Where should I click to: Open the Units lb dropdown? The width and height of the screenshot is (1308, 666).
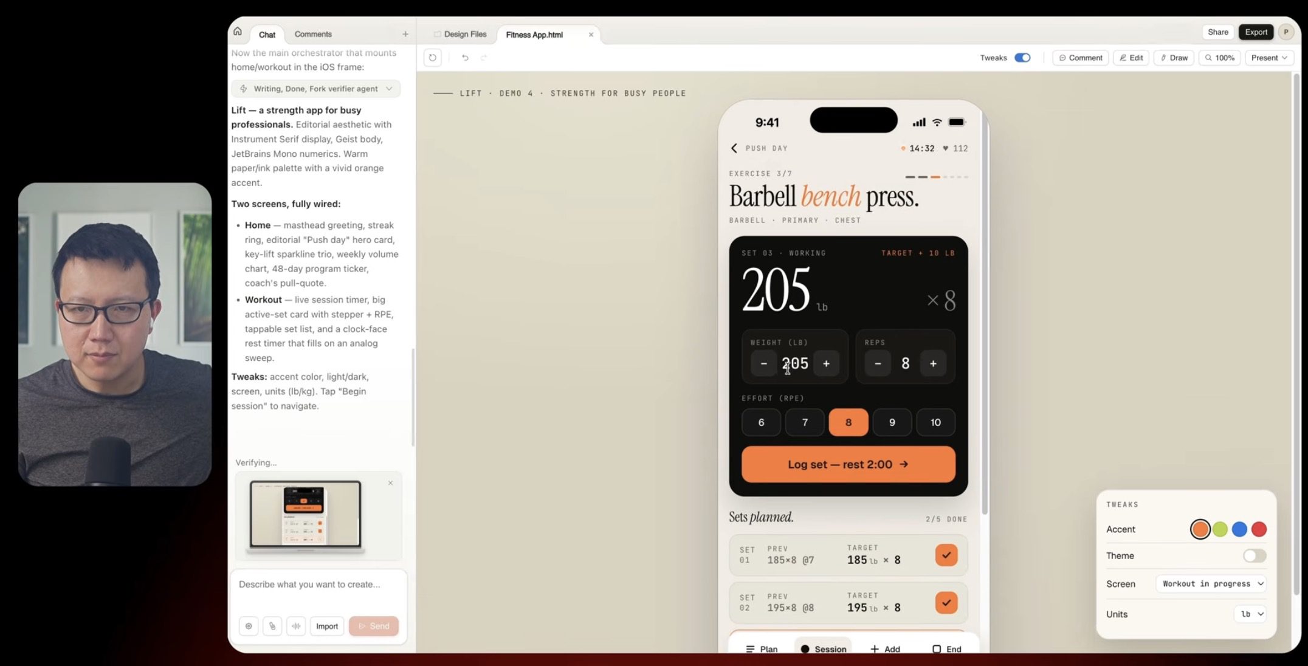pos(1250,614)
